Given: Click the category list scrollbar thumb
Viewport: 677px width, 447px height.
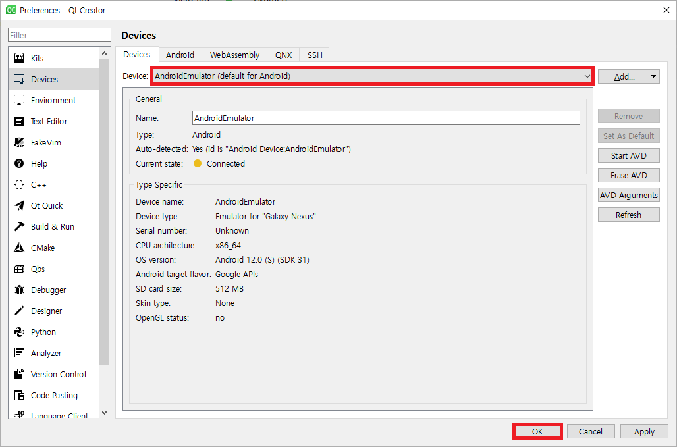Looking at the screenshot, I should coord(104,211).
